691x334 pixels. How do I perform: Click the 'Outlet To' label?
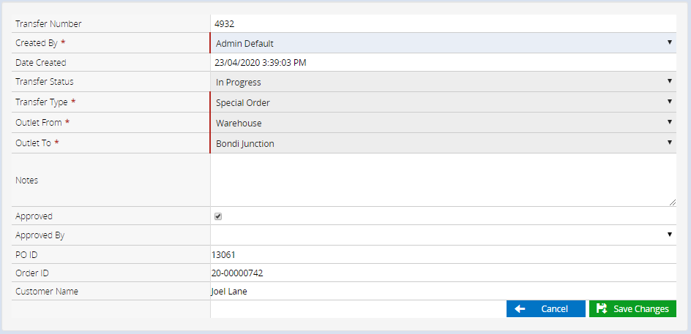(34, 143)
